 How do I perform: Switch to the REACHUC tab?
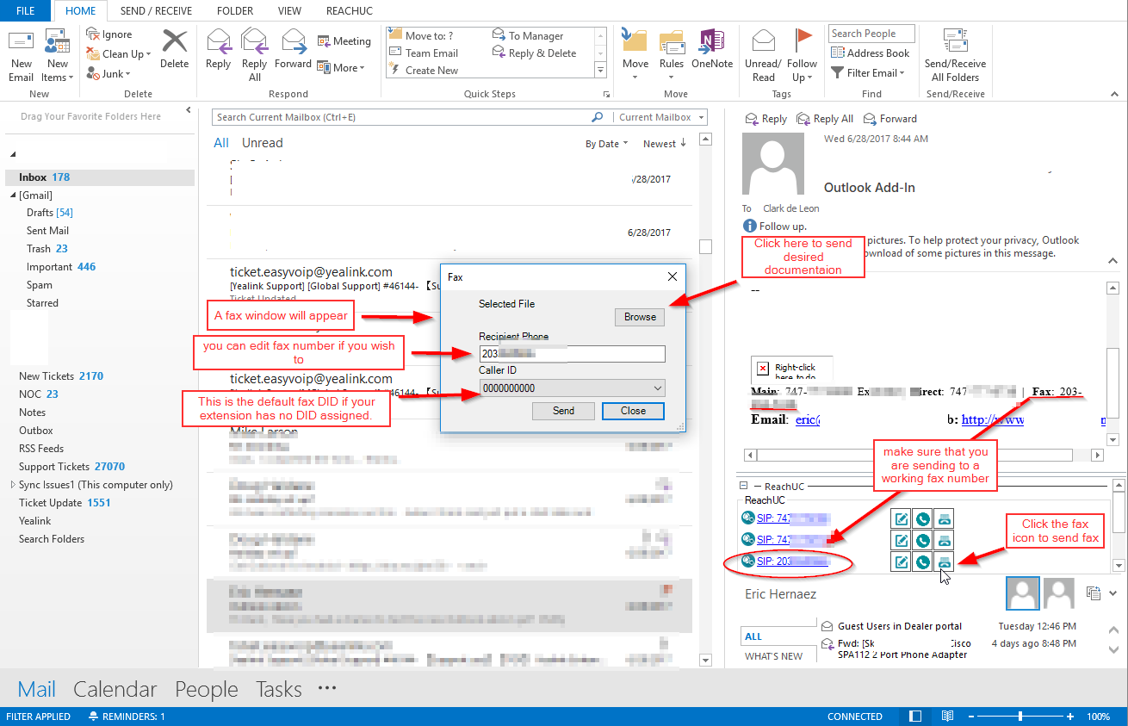point(349,11)
